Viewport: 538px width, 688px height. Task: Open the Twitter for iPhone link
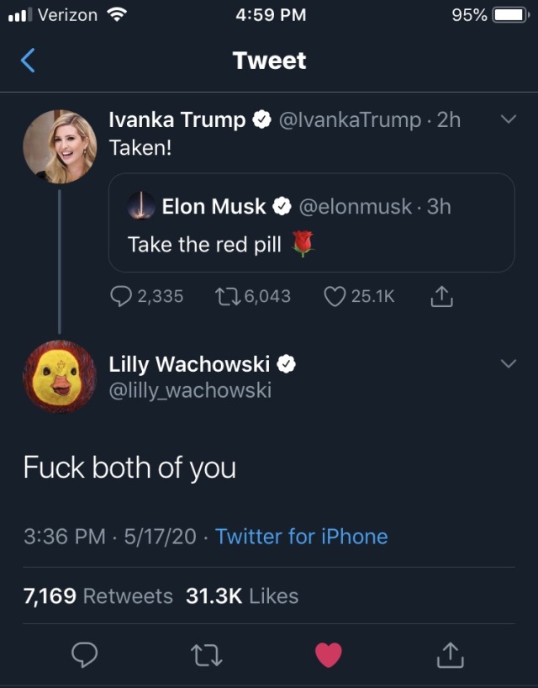pos(301,537)
